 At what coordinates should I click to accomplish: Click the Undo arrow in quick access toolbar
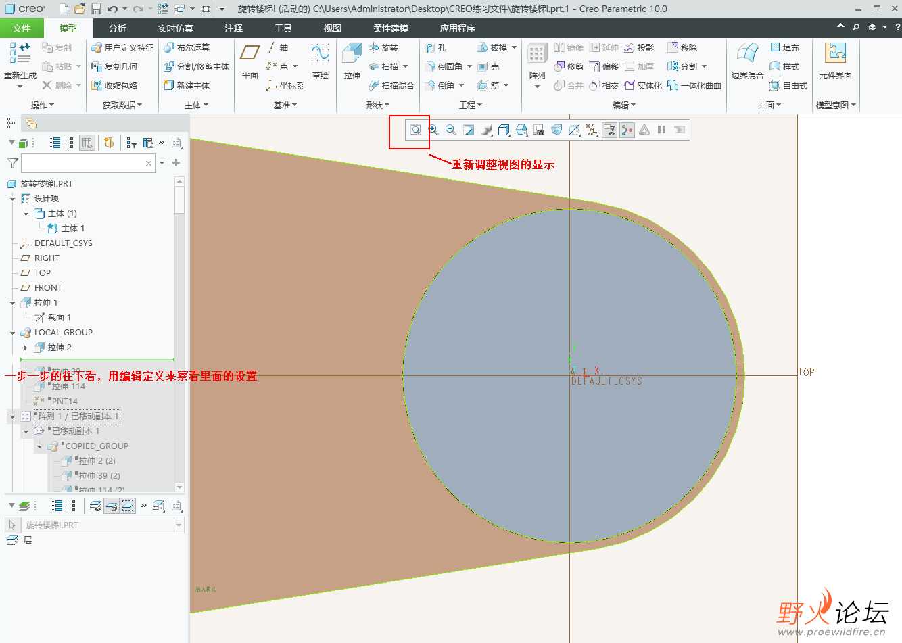pos(112,9)
